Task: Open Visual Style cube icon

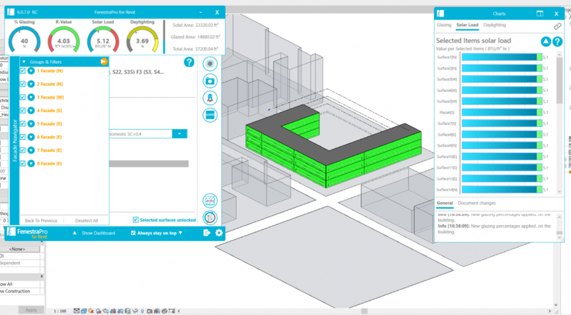Action: coord(84,311)
